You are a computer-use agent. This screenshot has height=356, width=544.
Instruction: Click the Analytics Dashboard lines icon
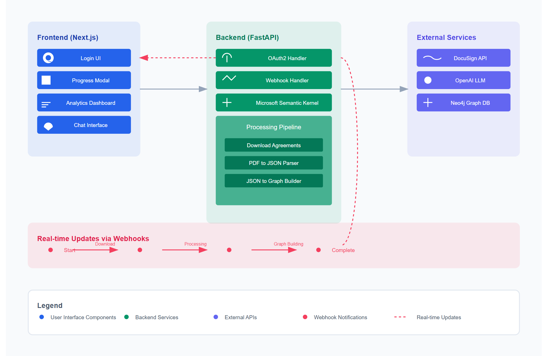46,105
